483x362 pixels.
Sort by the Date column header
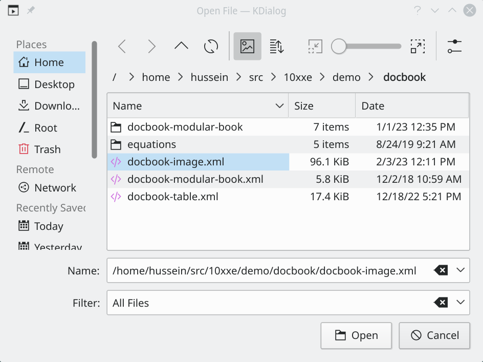click(412, 106)
